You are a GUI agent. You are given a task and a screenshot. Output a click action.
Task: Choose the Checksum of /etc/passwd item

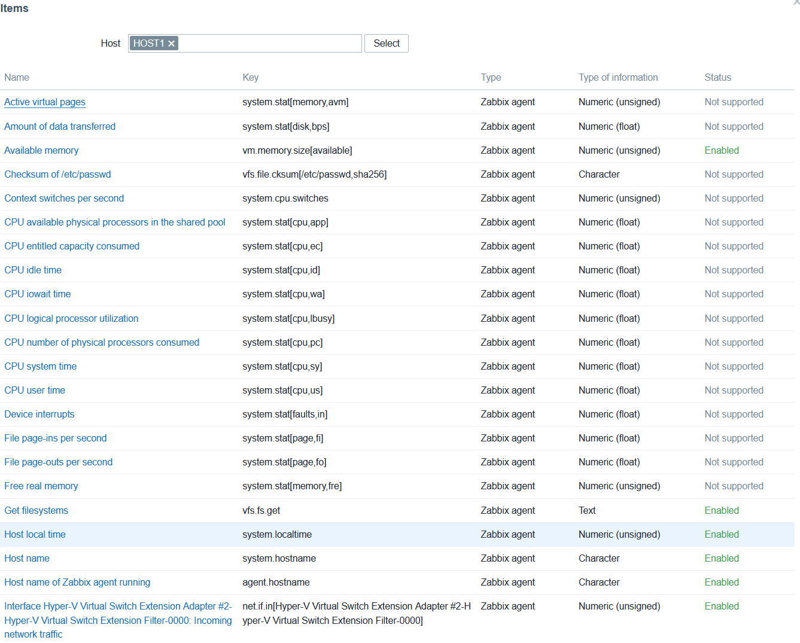click(57, 175)
